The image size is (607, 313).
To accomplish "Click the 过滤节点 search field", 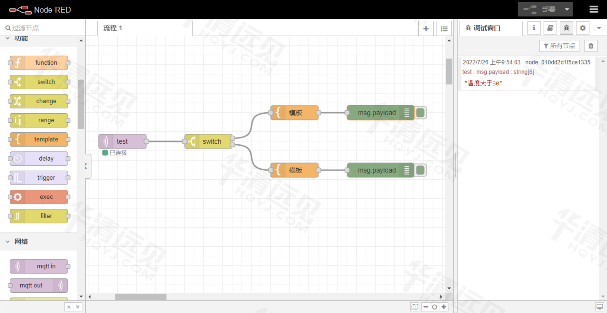I will [x=44, y=28].
